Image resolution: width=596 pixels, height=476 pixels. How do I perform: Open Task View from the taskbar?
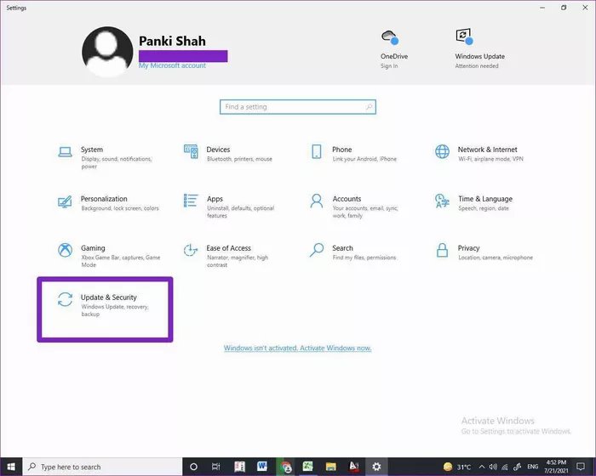[x=216, y=467]
